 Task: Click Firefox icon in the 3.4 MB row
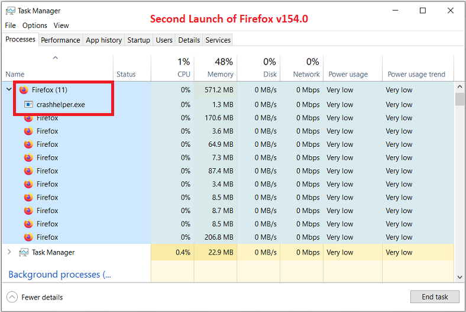pos(28,184)
